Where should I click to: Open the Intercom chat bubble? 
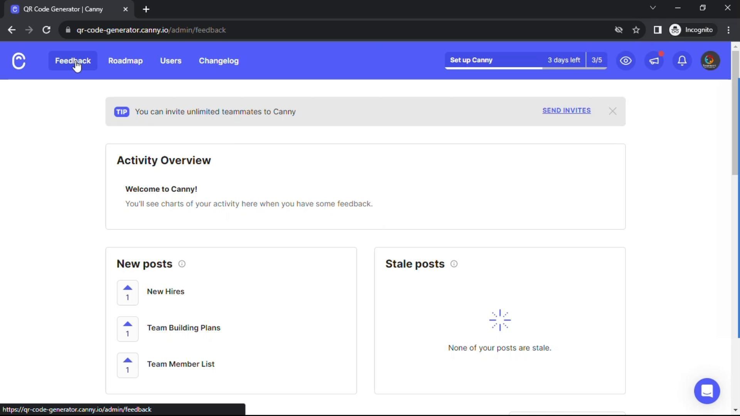(707, 391)
